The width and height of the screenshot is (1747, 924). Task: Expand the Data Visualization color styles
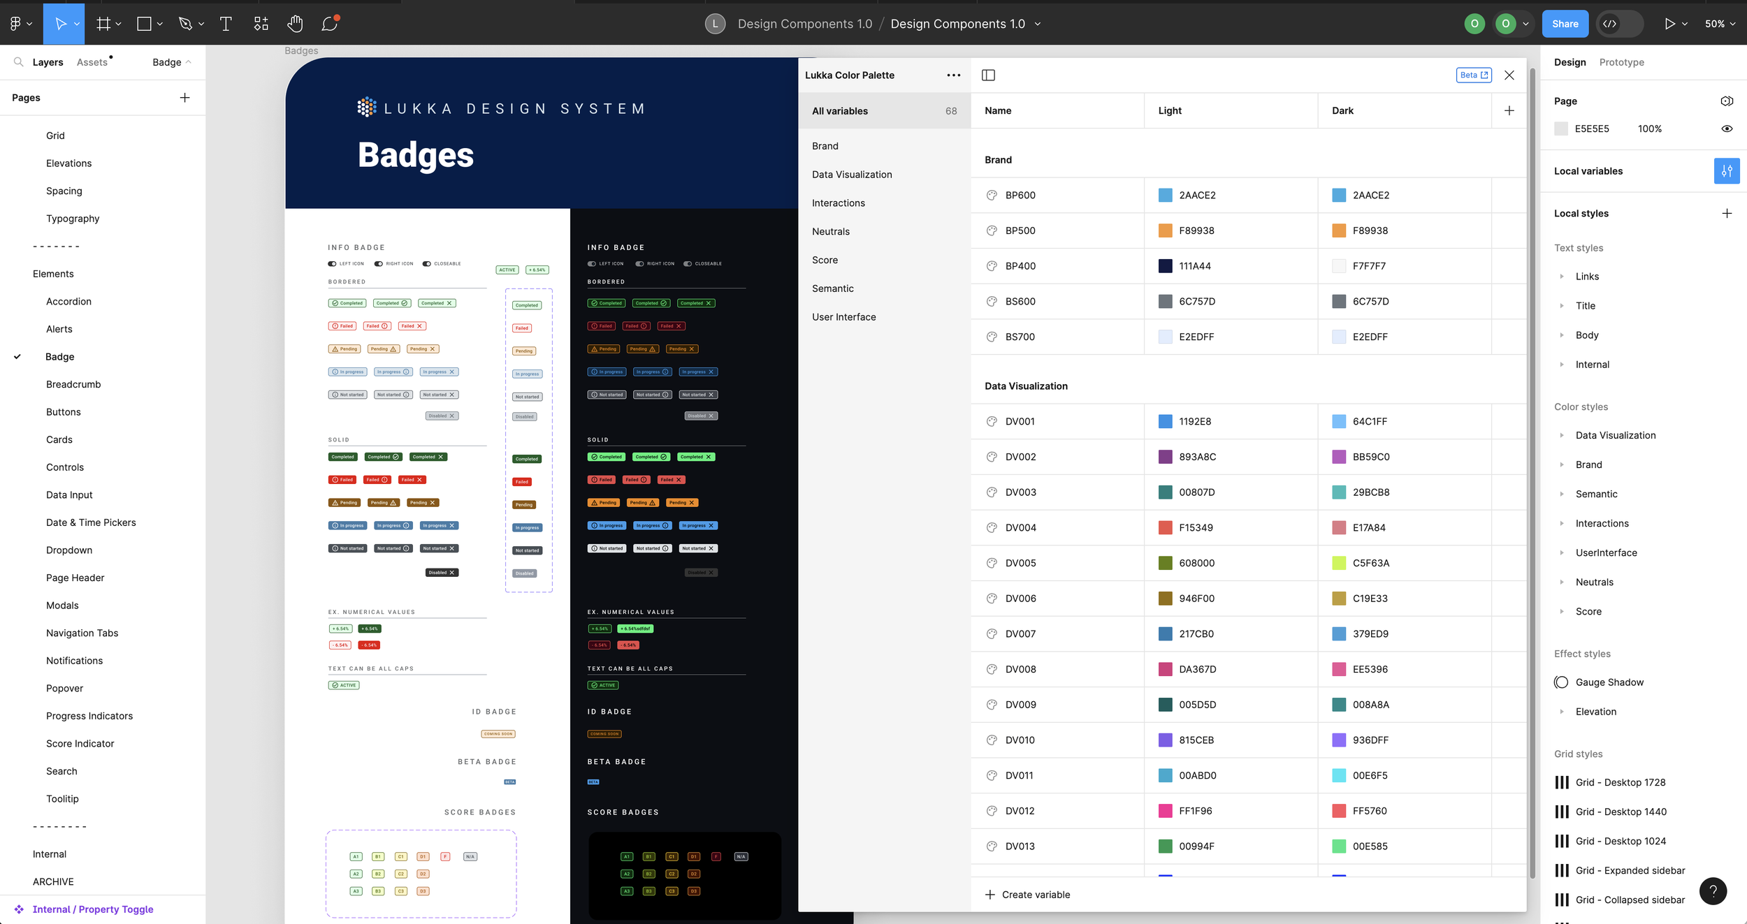(x=1562, y=435)
